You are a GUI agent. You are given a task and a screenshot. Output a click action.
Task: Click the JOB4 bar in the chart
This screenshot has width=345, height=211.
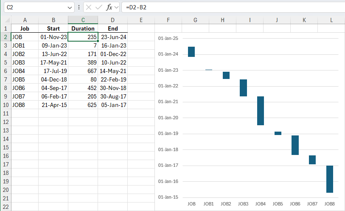(x=261, y=111)
